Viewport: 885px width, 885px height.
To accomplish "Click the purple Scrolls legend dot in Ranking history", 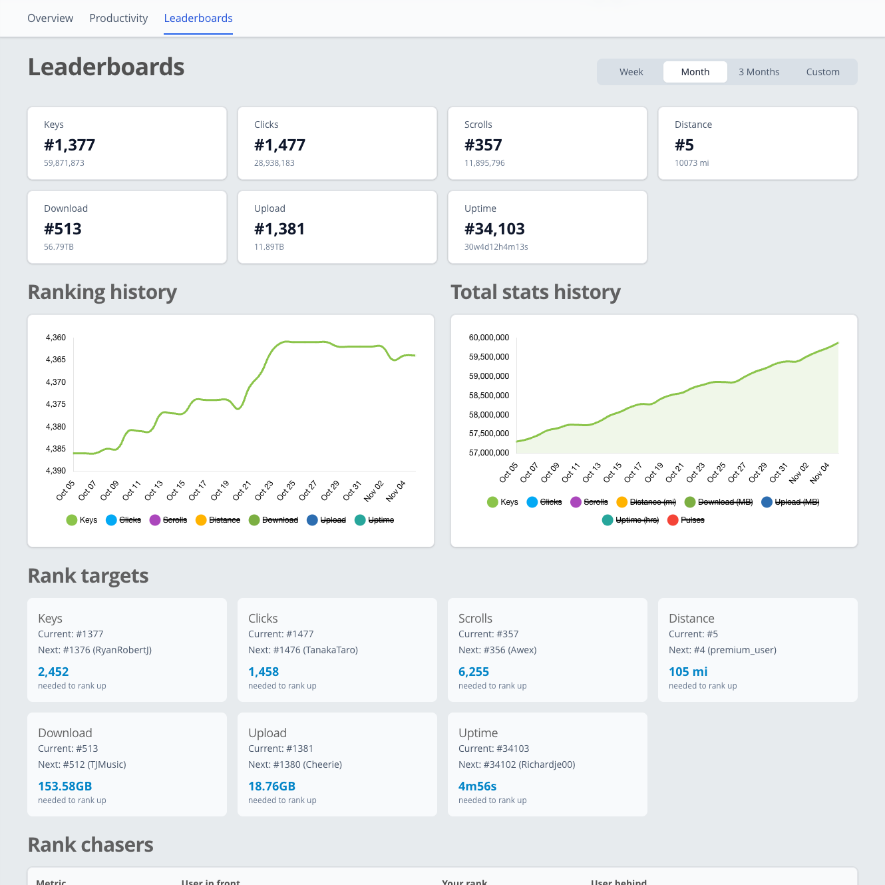I will pos(155,520).
